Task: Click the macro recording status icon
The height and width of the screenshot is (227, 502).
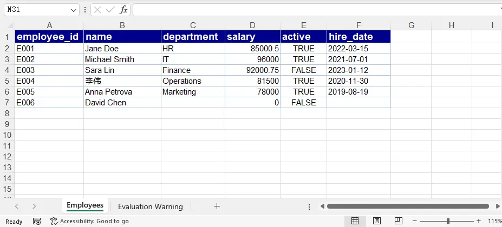Action: (37, 221)
